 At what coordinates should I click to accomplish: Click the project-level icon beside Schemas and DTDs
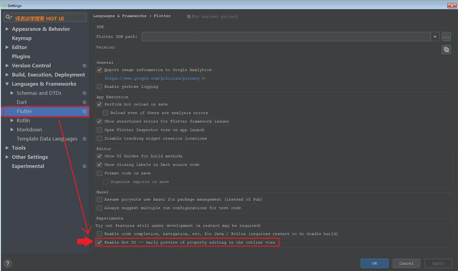point(85,93)
